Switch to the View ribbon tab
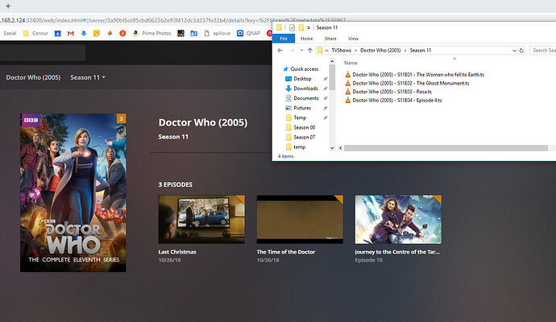Viewport: 556px width, 322px height. click(353, 39)
